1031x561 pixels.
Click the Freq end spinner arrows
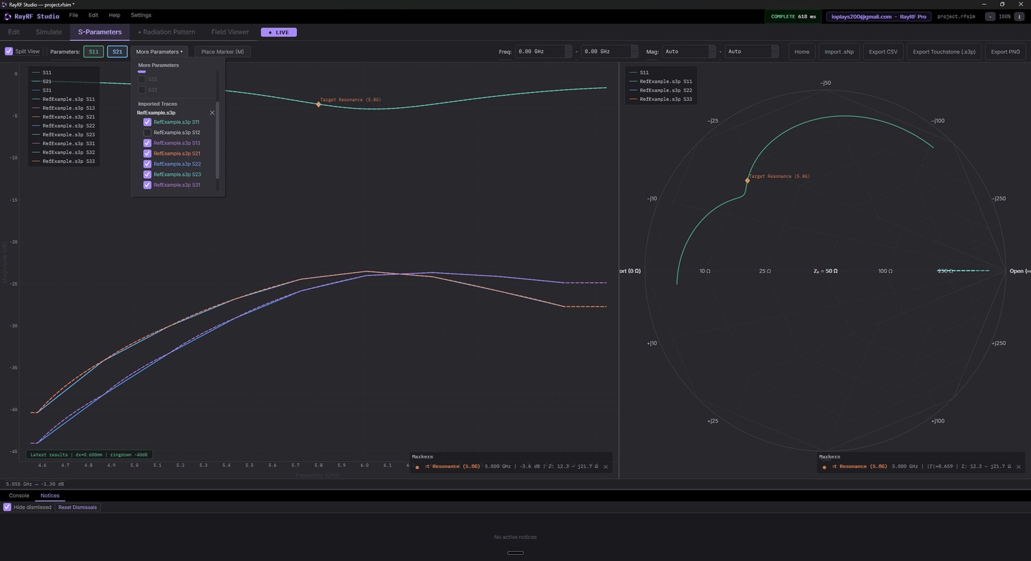[x=634, y=52]
